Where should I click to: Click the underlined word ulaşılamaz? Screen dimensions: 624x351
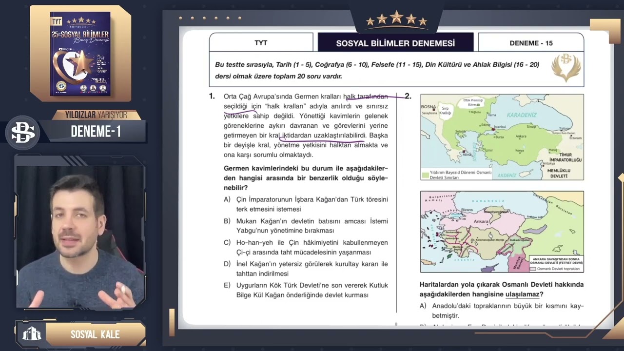point(522,294)
